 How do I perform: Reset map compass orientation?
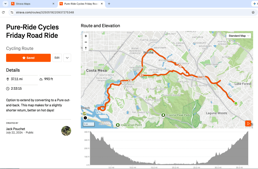(86, 48)
